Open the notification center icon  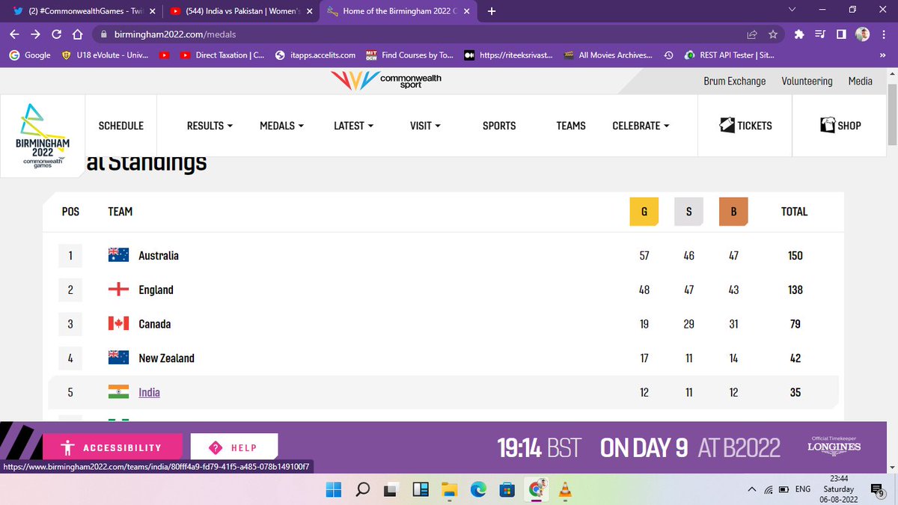click(876, 490)
